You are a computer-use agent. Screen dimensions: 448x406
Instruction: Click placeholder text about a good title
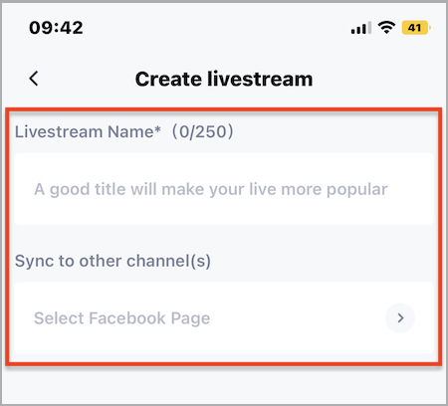[211, 190]
